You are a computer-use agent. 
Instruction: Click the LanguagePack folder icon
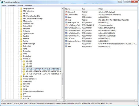click(21, 8)
